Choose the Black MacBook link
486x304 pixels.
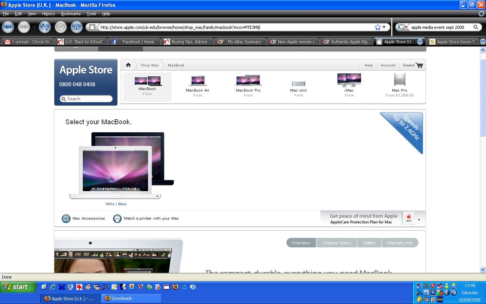(122, 204)
